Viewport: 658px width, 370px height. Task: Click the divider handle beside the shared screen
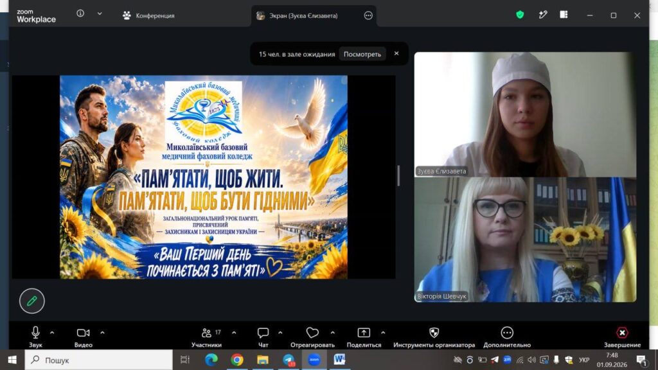point(398,176)
